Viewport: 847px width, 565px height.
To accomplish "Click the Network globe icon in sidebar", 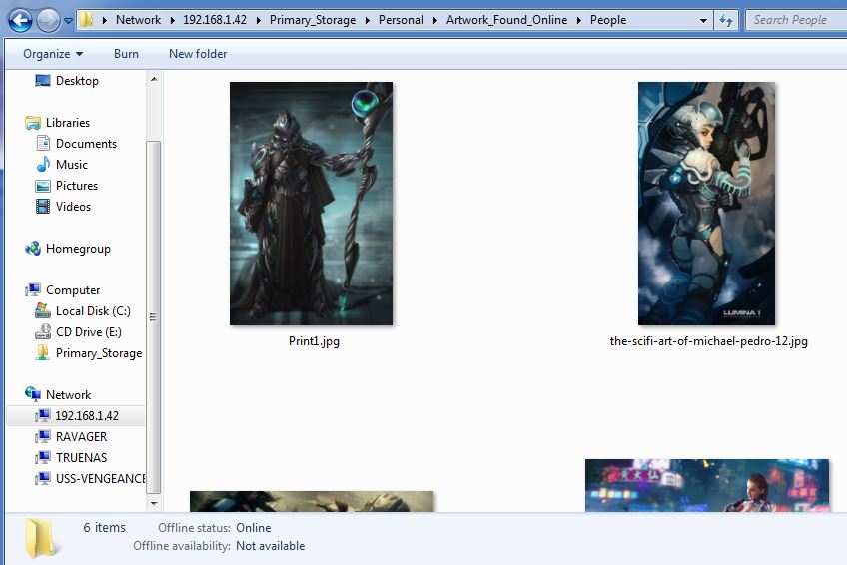I will (x=33, y=394).
